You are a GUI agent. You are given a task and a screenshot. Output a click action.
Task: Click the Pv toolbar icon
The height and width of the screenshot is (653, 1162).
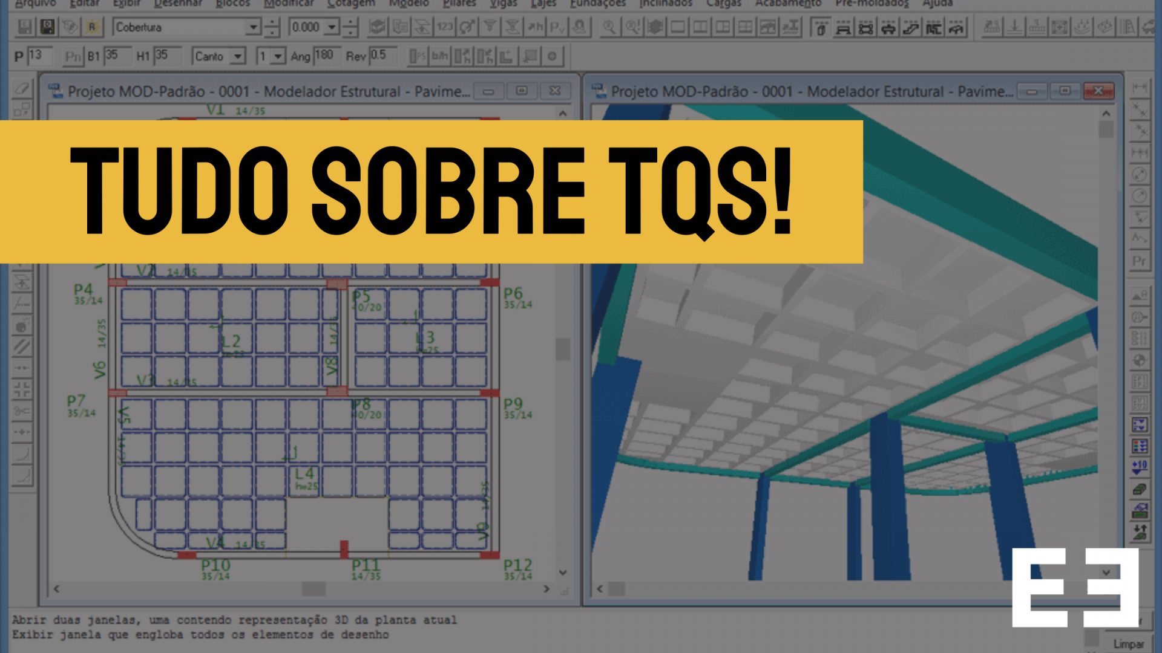click(x=557, y=27)
